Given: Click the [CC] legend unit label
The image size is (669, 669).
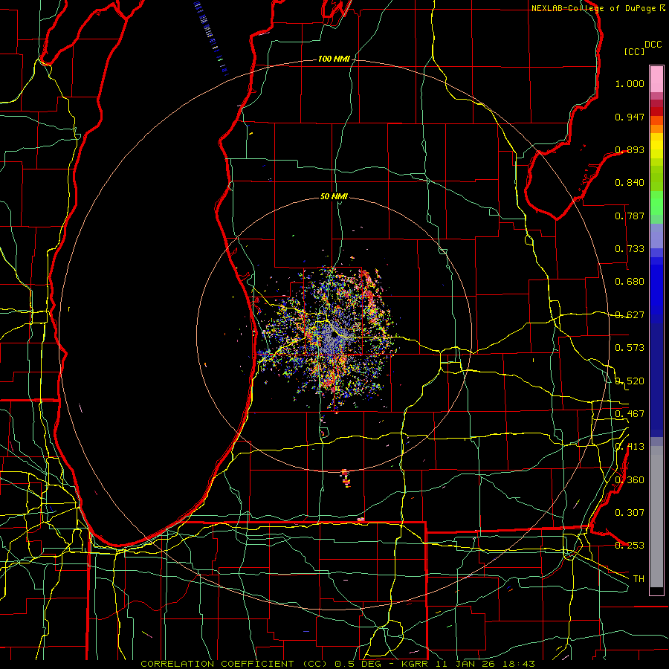Looking at the screenshot, I should [634, 51].
